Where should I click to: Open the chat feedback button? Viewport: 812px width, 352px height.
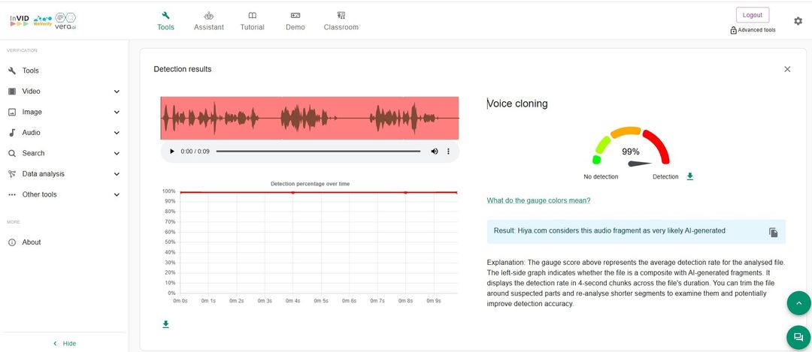click(798, 338)
